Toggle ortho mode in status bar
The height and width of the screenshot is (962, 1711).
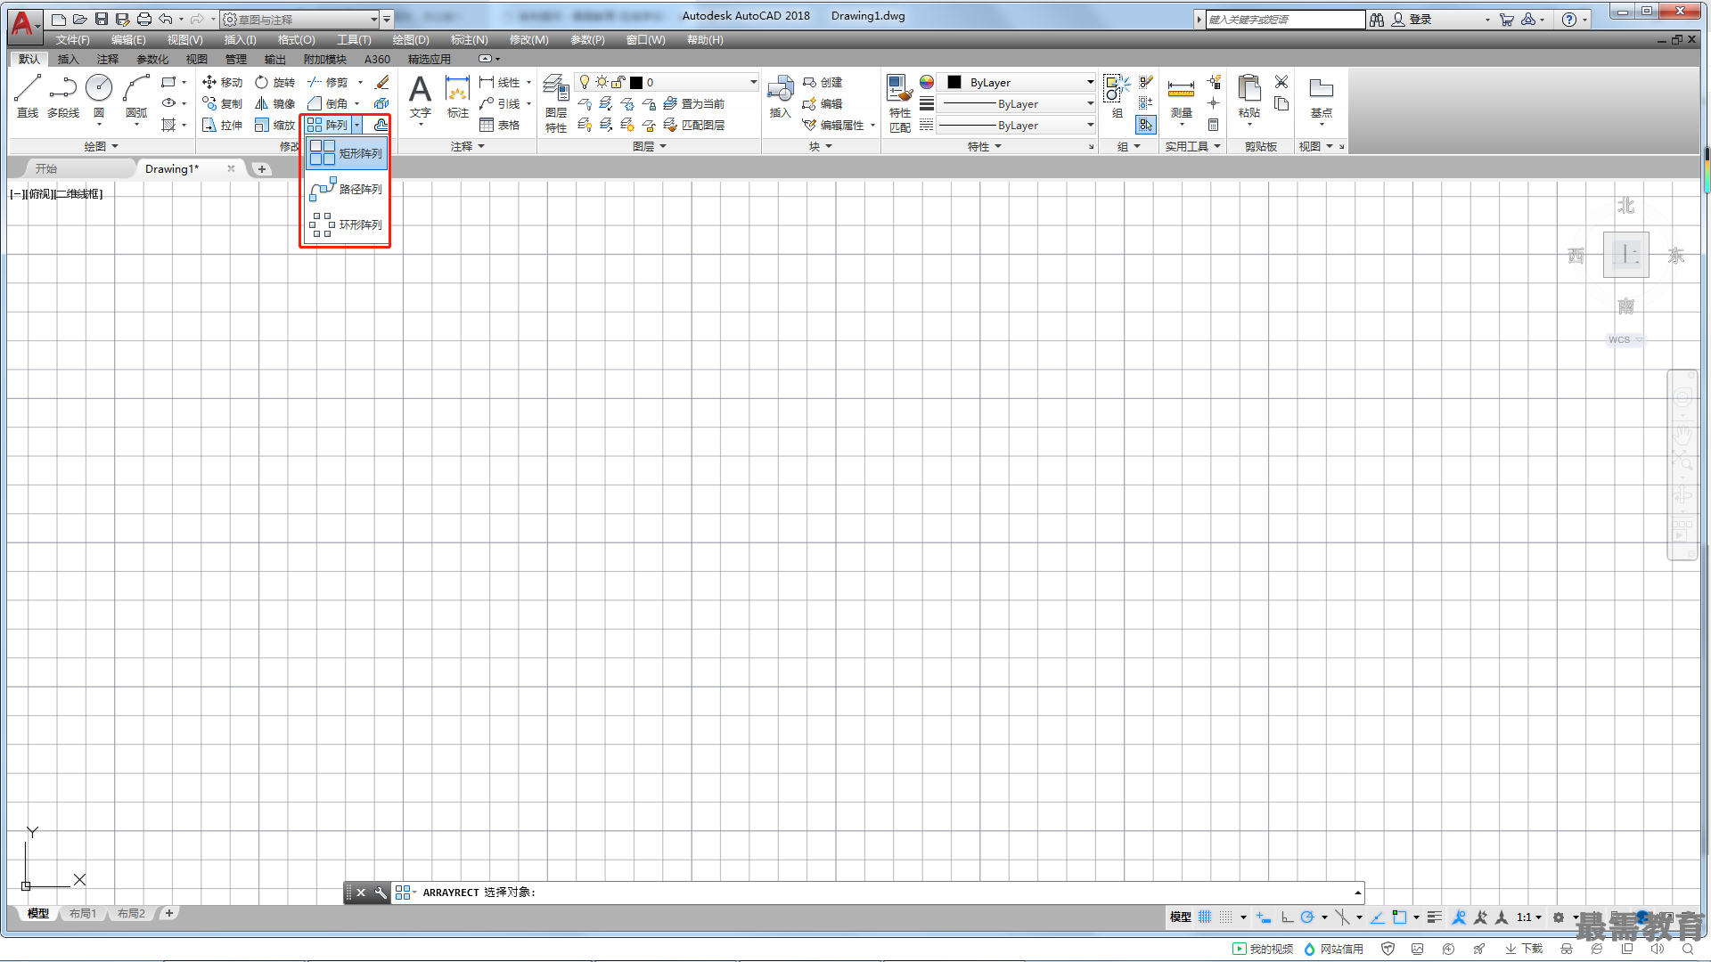1287,917
